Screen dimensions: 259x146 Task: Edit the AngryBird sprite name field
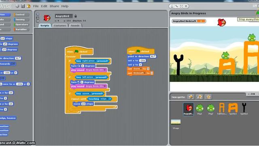coord(64,16)
